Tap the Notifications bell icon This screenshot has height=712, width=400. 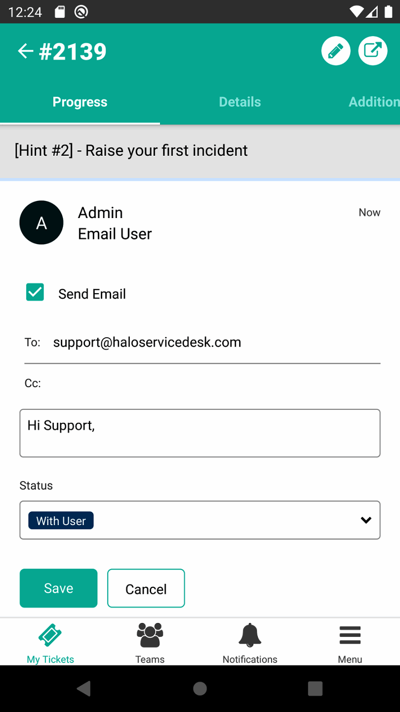(250, 635)
